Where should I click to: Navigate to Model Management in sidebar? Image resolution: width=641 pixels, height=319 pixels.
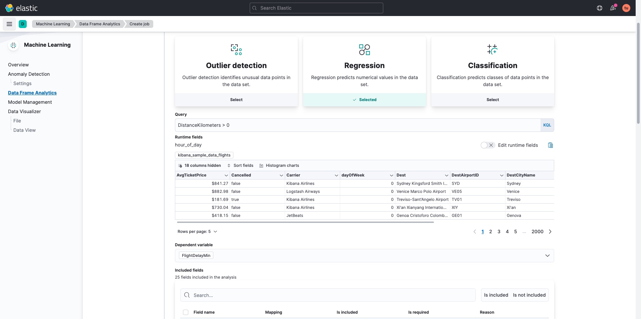point(30,102)
